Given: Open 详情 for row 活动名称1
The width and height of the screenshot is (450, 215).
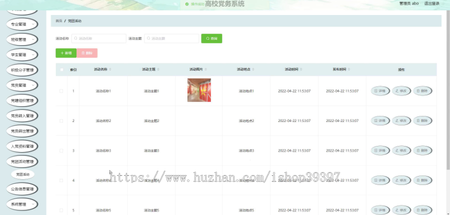Looking at the screenshot, I should tap(380, 91).
